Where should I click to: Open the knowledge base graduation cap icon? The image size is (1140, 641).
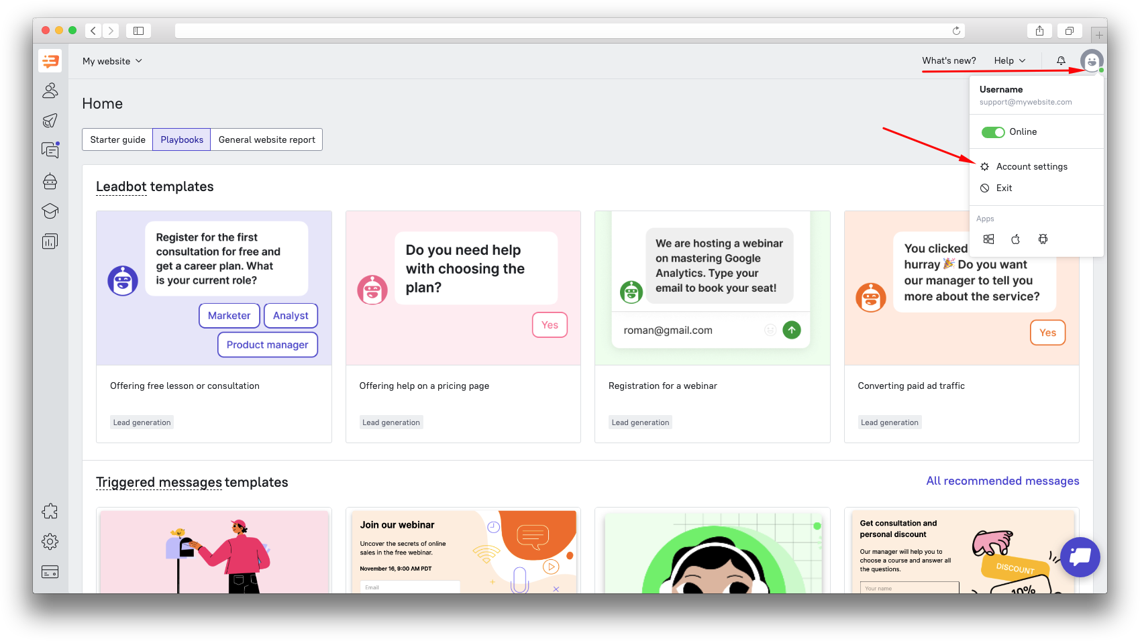[x=50, y=211]
